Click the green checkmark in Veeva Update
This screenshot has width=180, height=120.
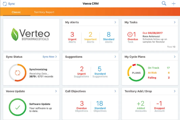(18, 107)
